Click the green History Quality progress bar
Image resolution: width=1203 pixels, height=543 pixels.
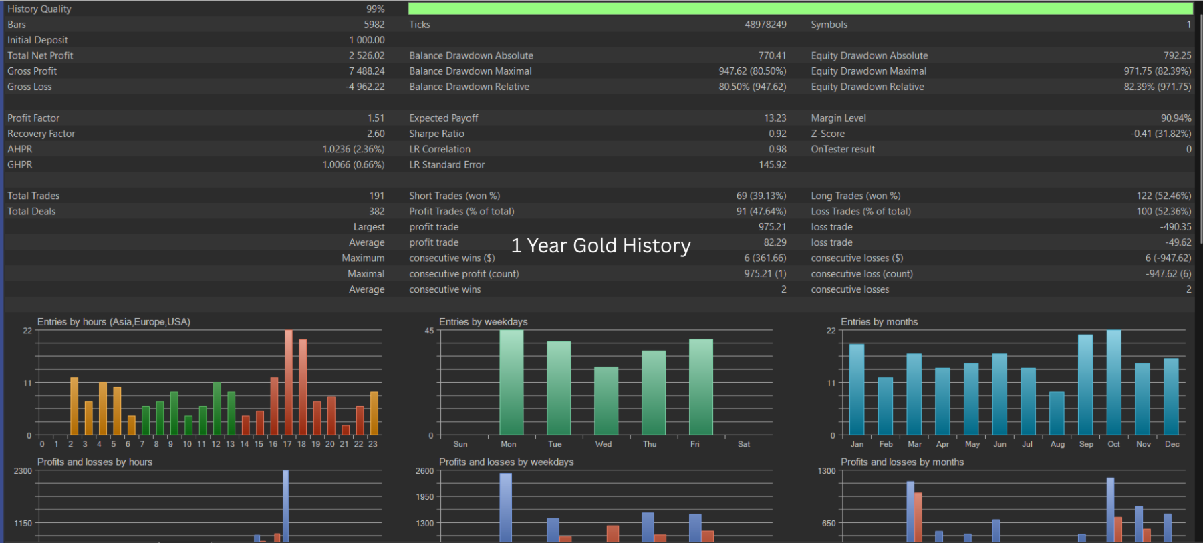[800, 9]
